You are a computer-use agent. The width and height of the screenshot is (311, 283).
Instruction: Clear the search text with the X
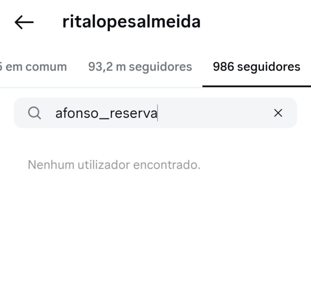[x=278, y=113]
